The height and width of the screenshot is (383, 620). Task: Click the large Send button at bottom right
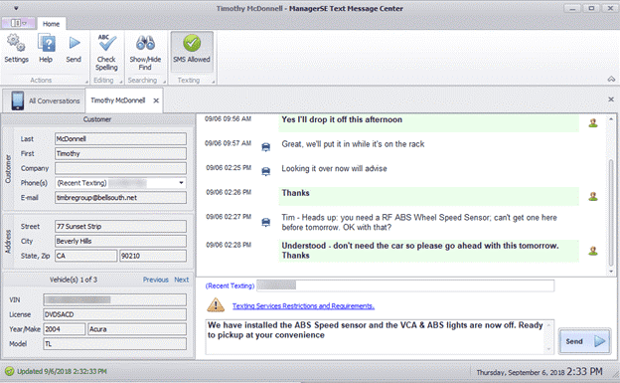point(584,341)
